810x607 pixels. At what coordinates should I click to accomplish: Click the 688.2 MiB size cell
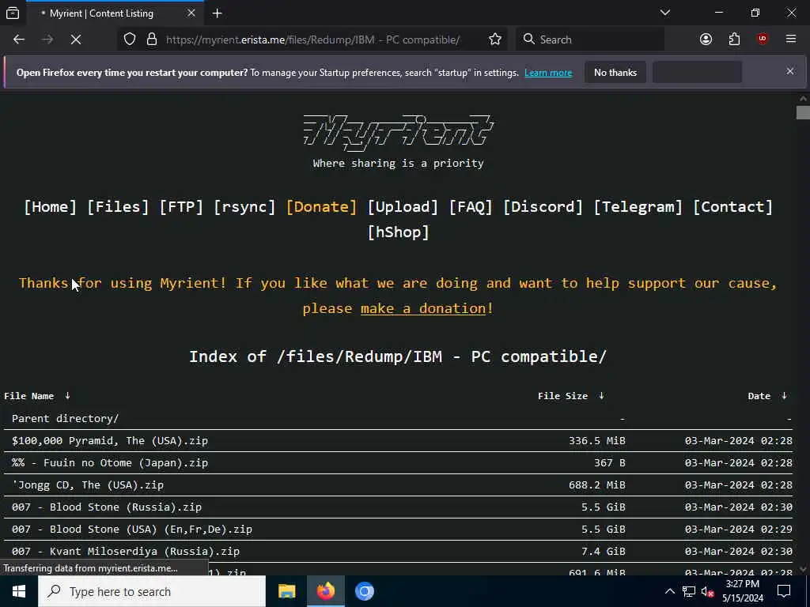tap(597, 485)
